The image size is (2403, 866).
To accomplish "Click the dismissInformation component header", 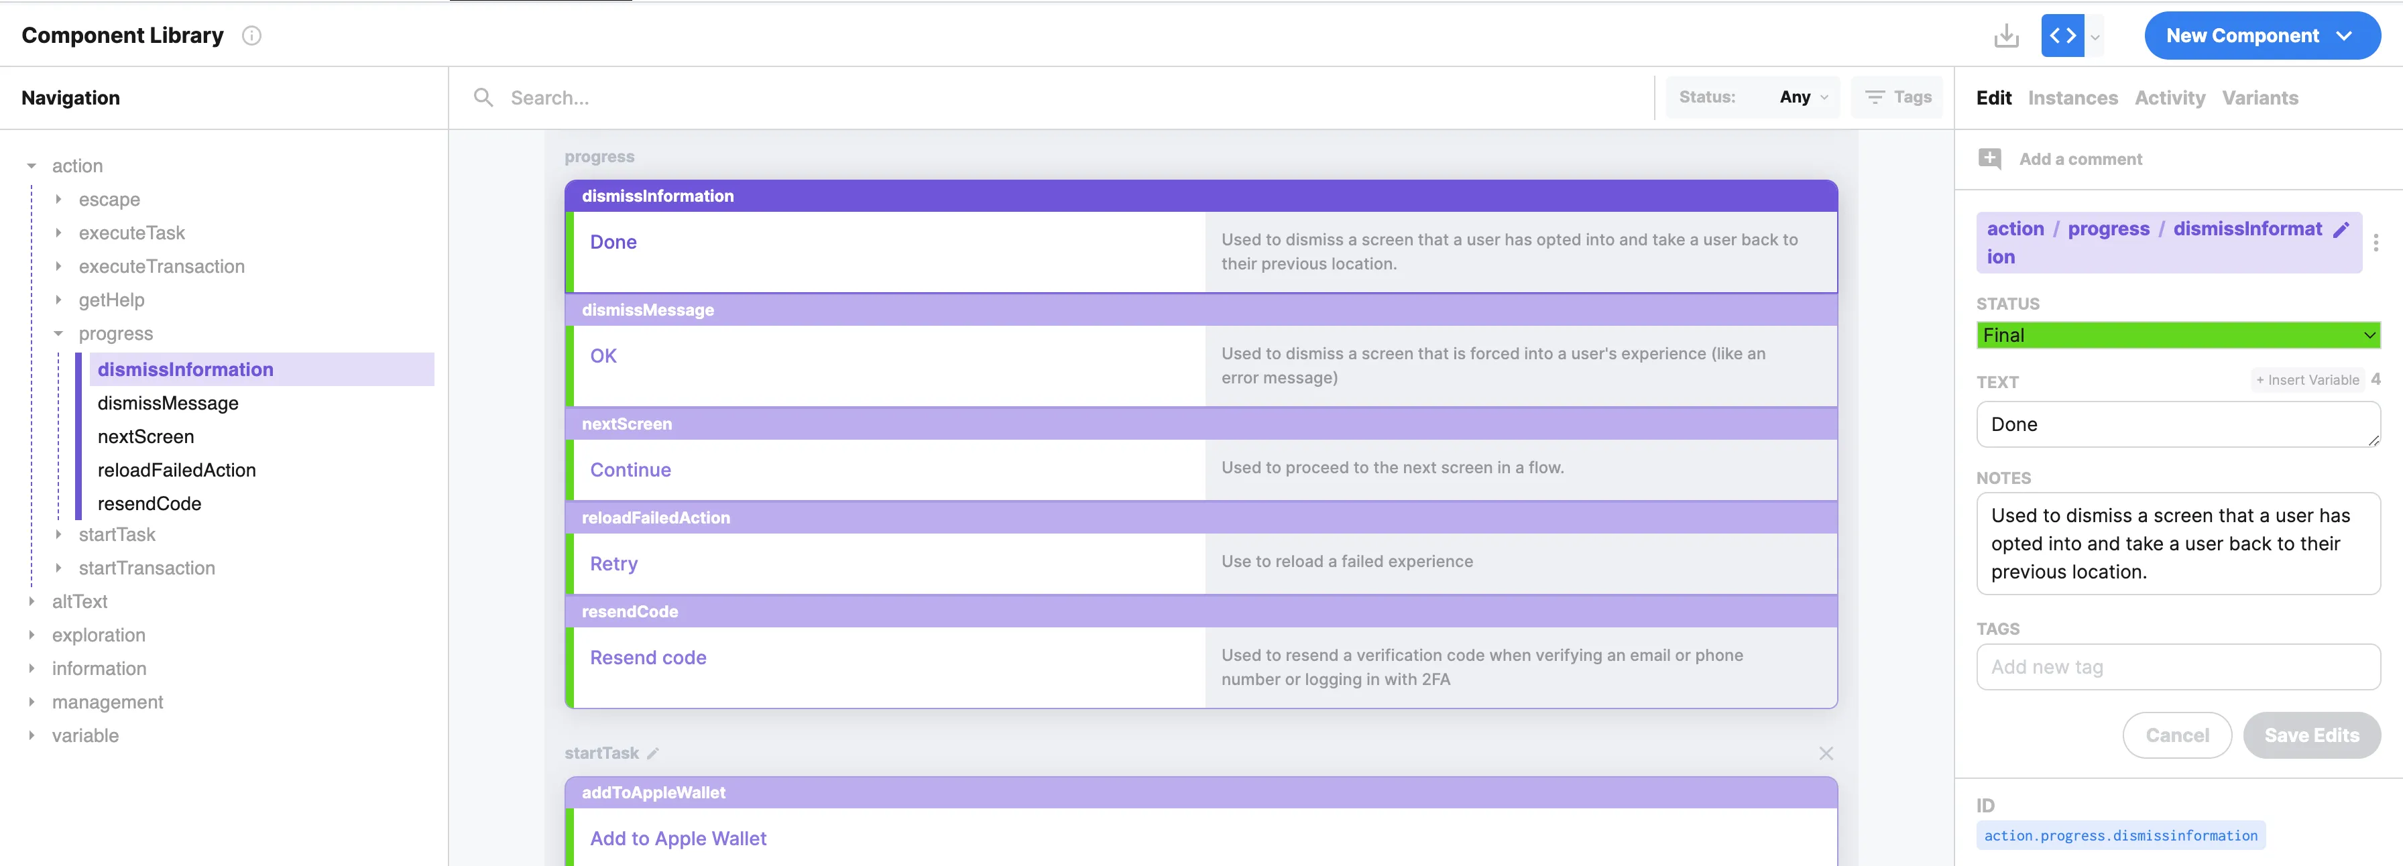I will [x=1201, y=196].
